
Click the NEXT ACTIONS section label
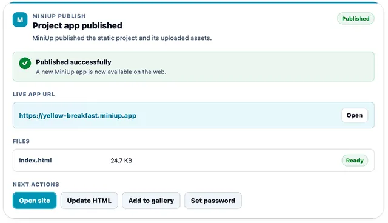point(36,184)
